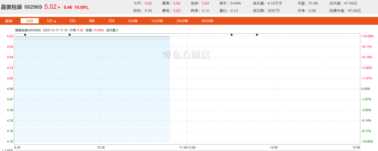This screenshot has height=151, width=378.
Task: Click stock code 002969 in the header
Action: point(33,7)
